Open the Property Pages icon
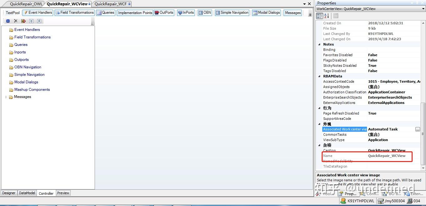 point(336,16)
